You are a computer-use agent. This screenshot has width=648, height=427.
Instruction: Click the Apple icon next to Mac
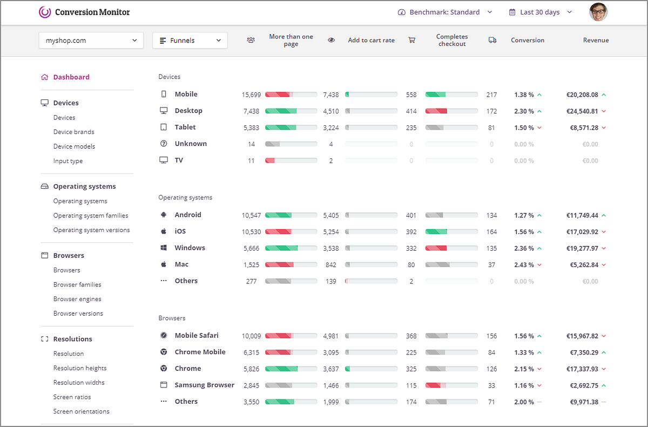point(164,264)
